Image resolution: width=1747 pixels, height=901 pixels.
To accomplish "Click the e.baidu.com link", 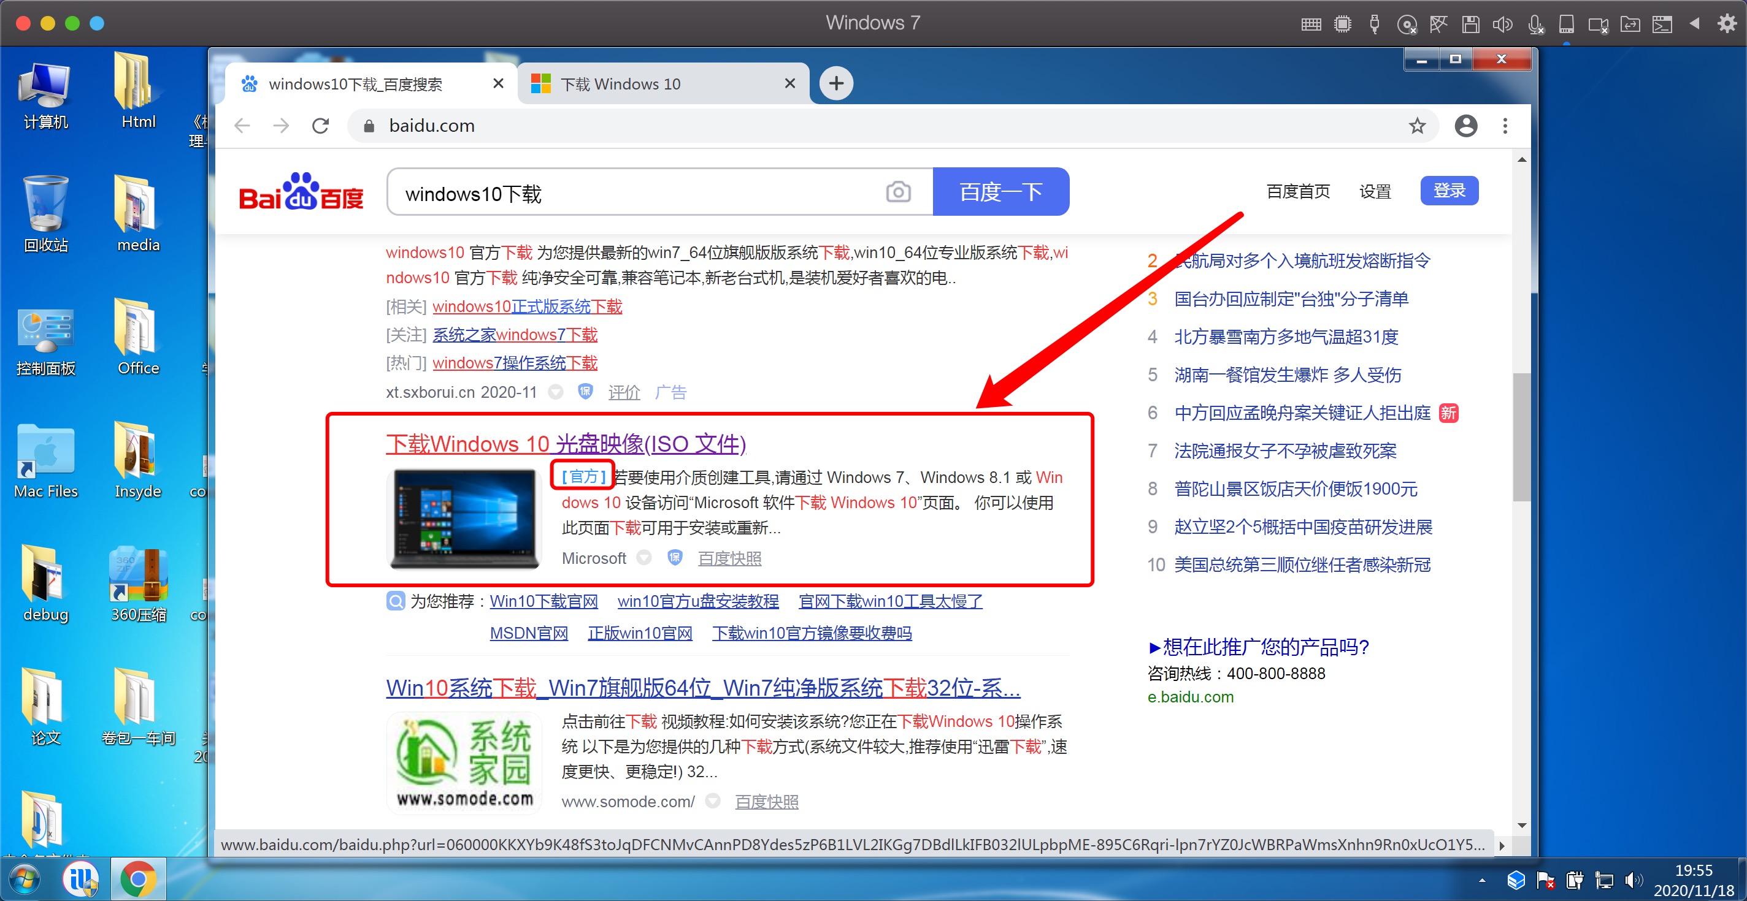I will coord(1190,697).
